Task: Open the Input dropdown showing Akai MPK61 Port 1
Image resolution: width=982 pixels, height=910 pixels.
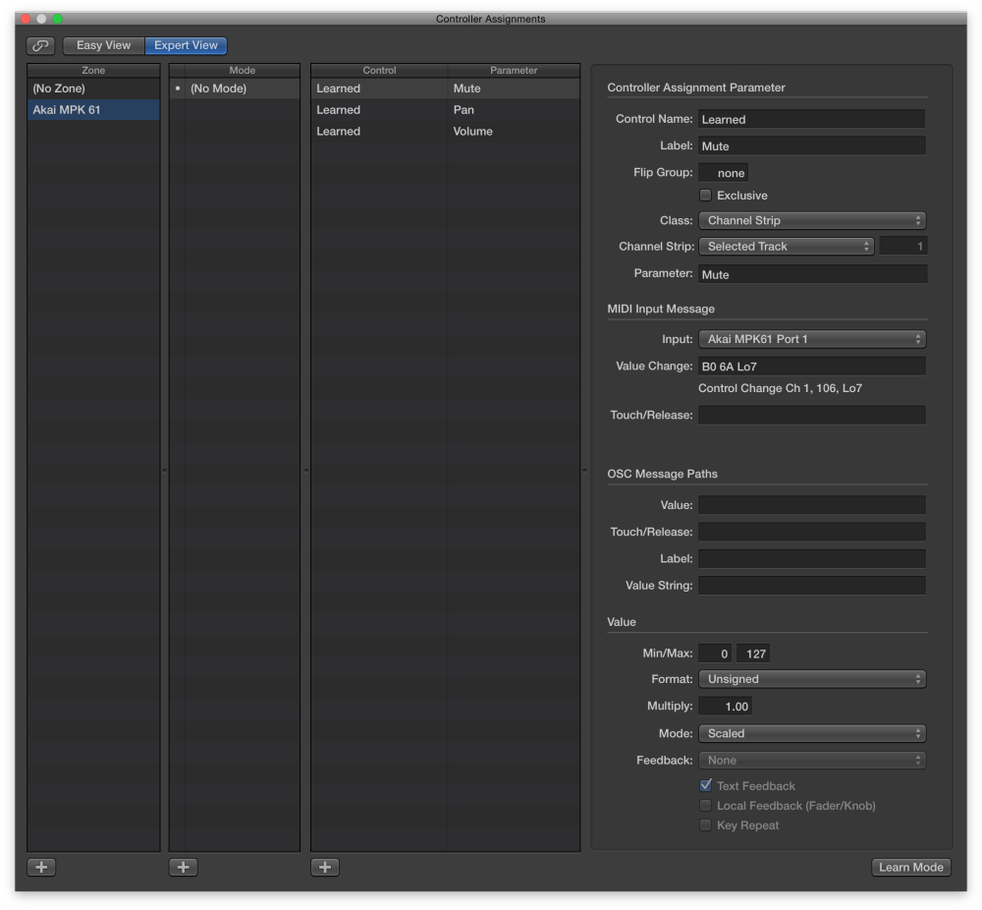Action: click(812, 338)
